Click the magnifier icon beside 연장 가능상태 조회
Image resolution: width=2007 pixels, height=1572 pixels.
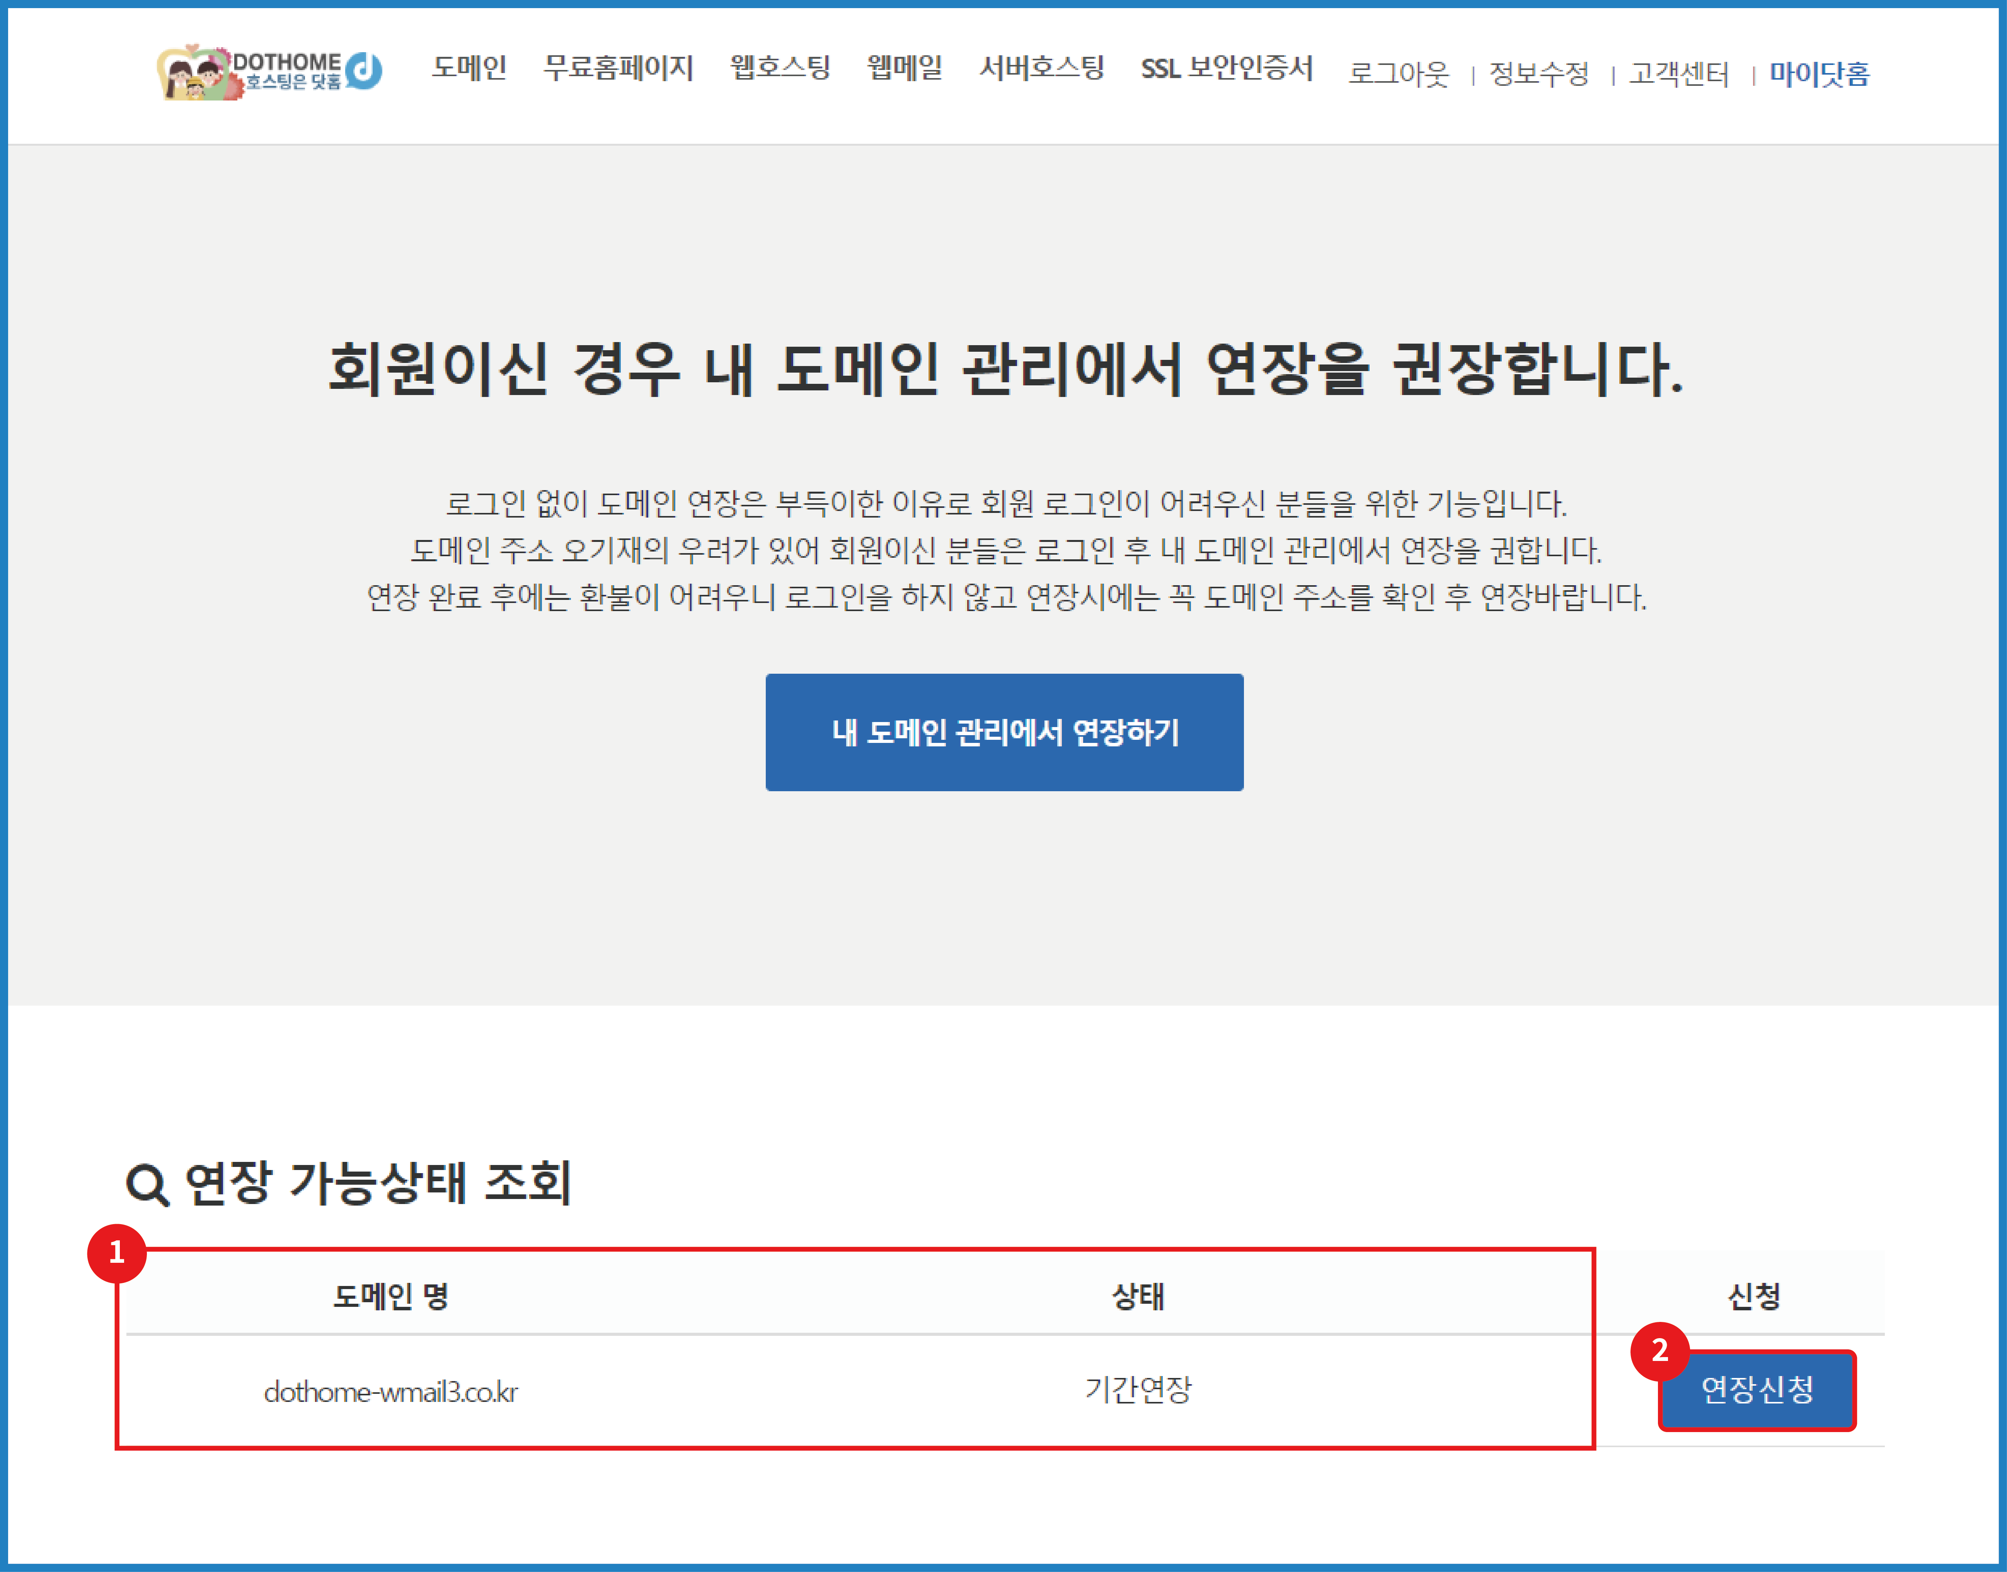pyautogui.click(x=147, y=1185)
